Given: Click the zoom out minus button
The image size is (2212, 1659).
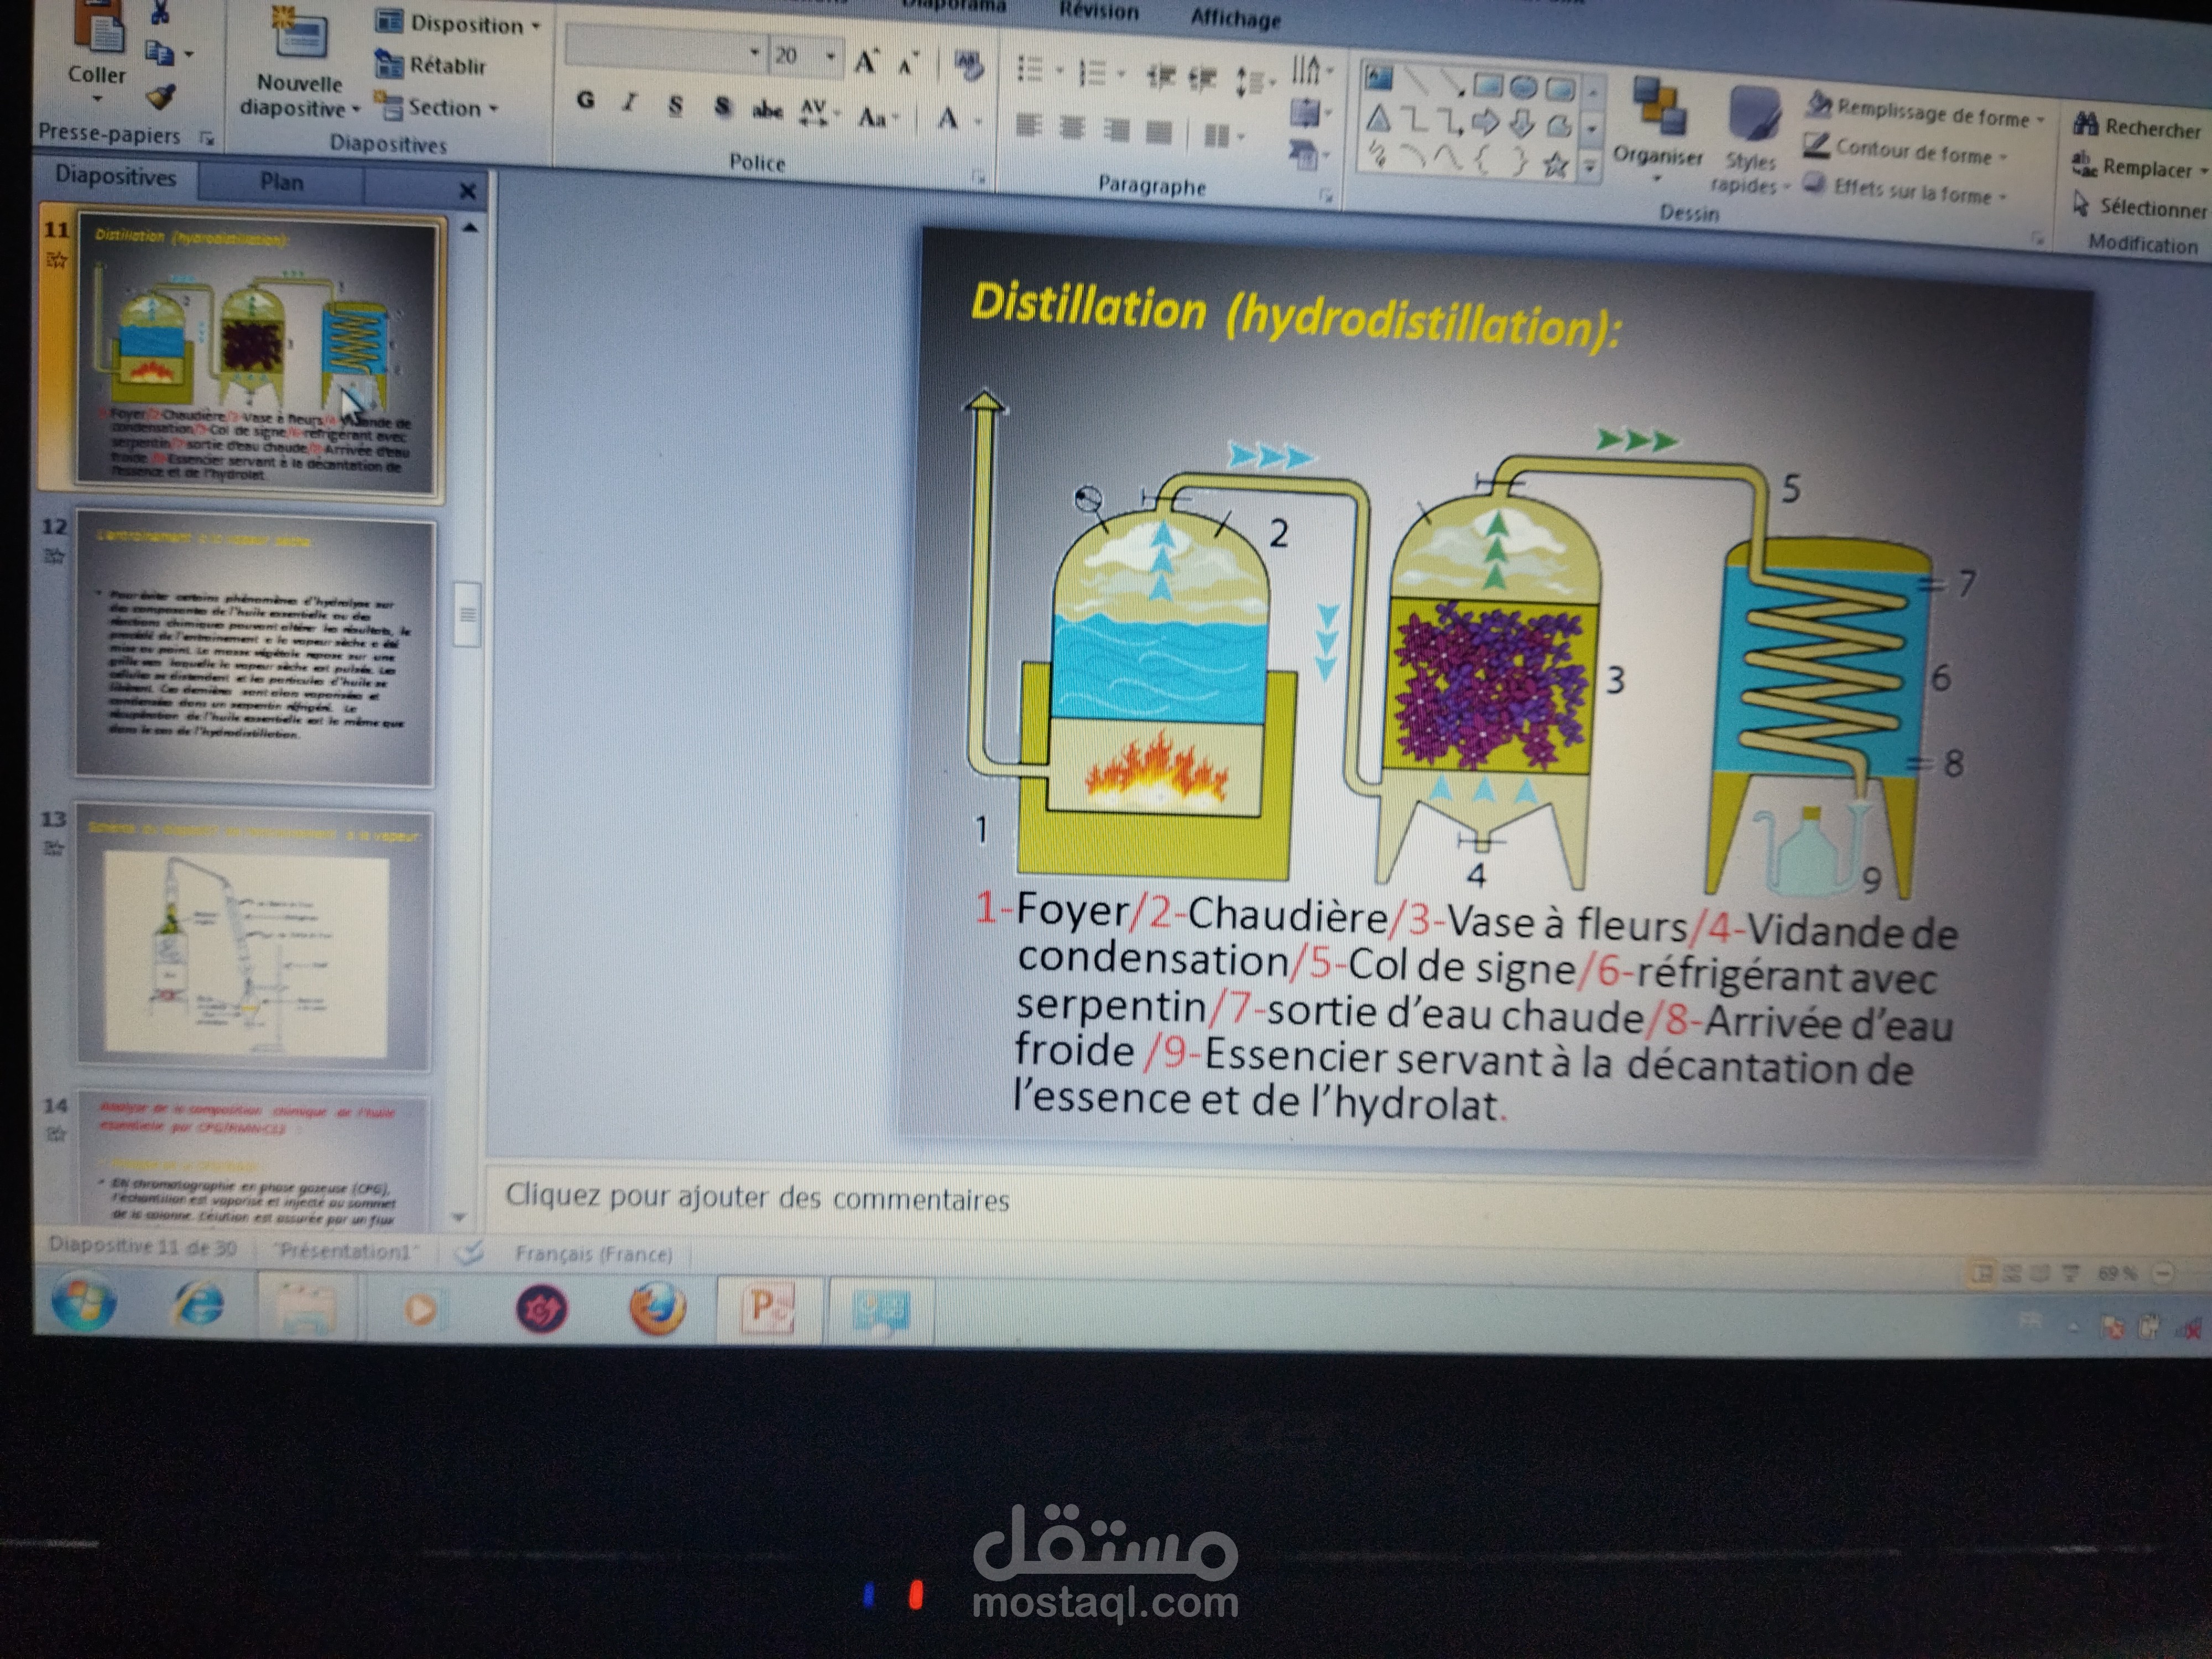Looking at the screenshot, I should (x=2162, y=1273).
